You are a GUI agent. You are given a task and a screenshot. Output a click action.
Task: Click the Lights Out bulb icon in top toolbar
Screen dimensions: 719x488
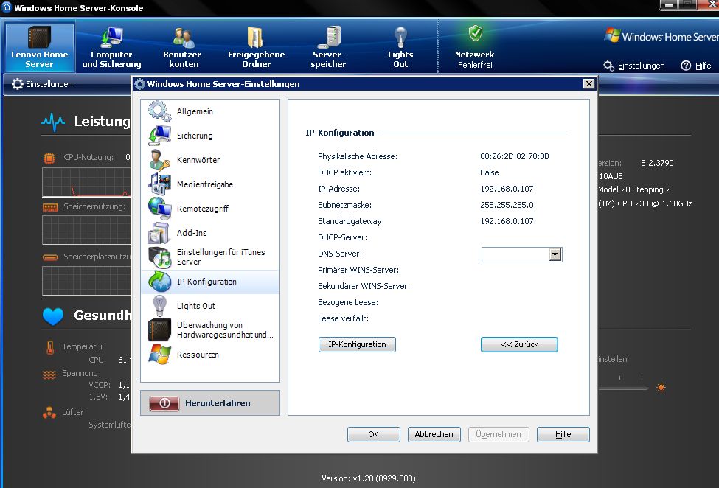click(x=400, y=37)
